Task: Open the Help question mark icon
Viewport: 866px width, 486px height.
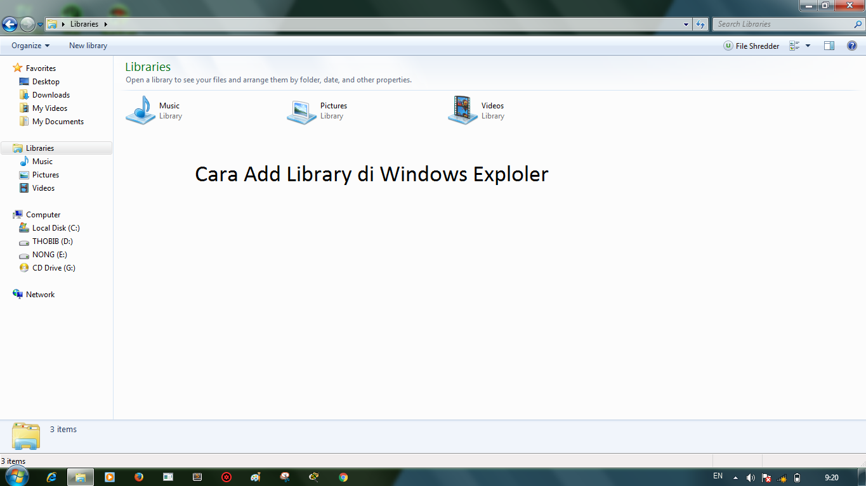Action: pyautogui.click(x=852, y=46)
